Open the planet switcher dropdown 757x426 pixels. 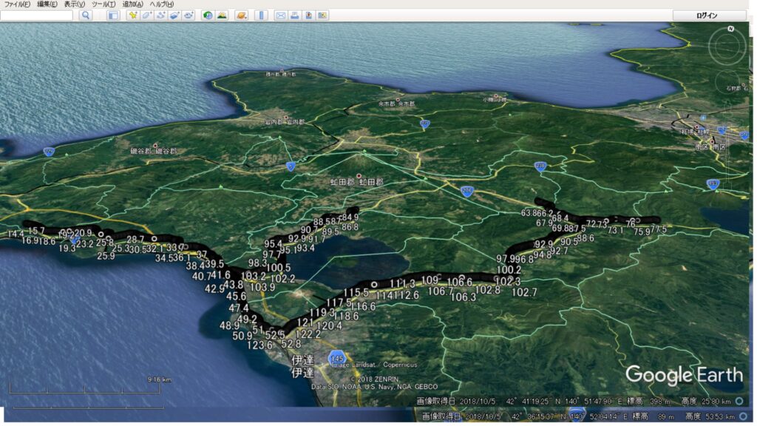pyautogui.click(x=242, y=16)
